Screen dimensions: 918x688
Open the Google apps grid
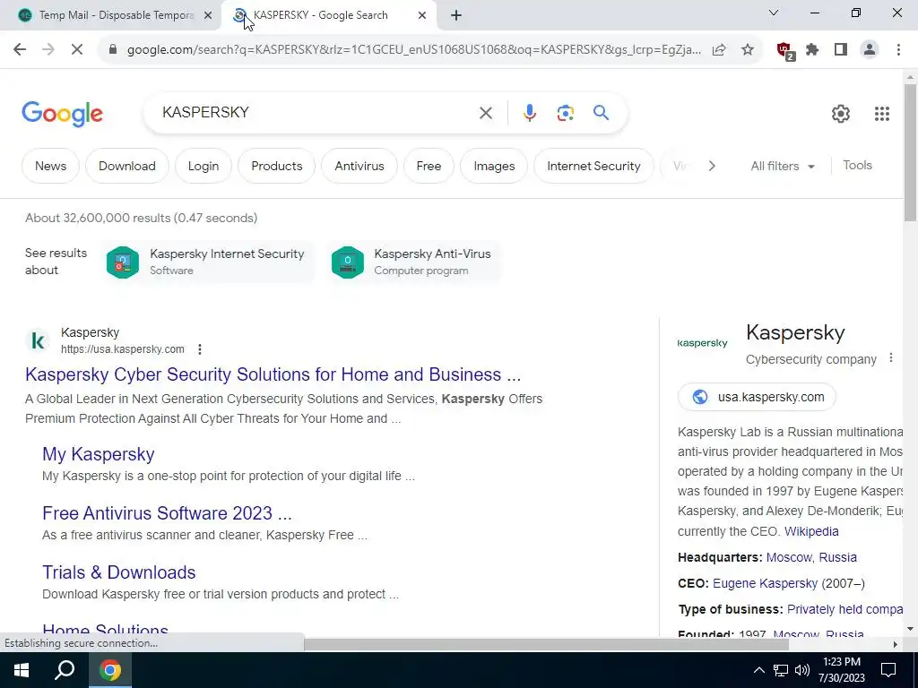[882, 114]
